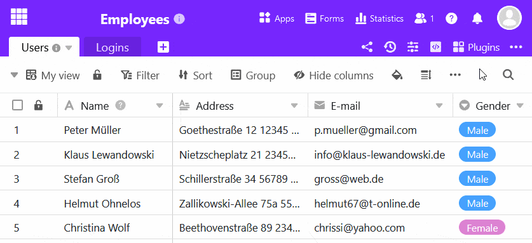Open the script code icon

(x=435, y=47)
